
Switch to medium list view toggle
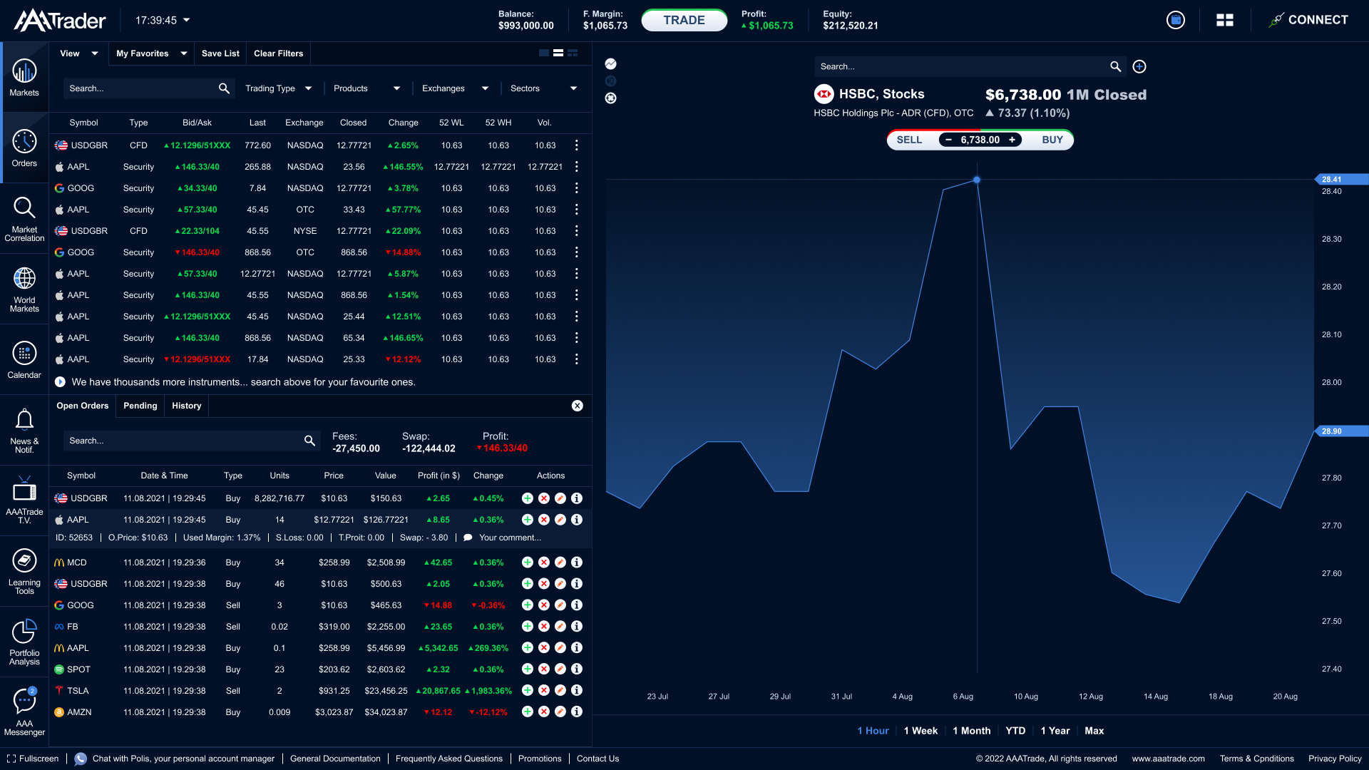(558, 53)
